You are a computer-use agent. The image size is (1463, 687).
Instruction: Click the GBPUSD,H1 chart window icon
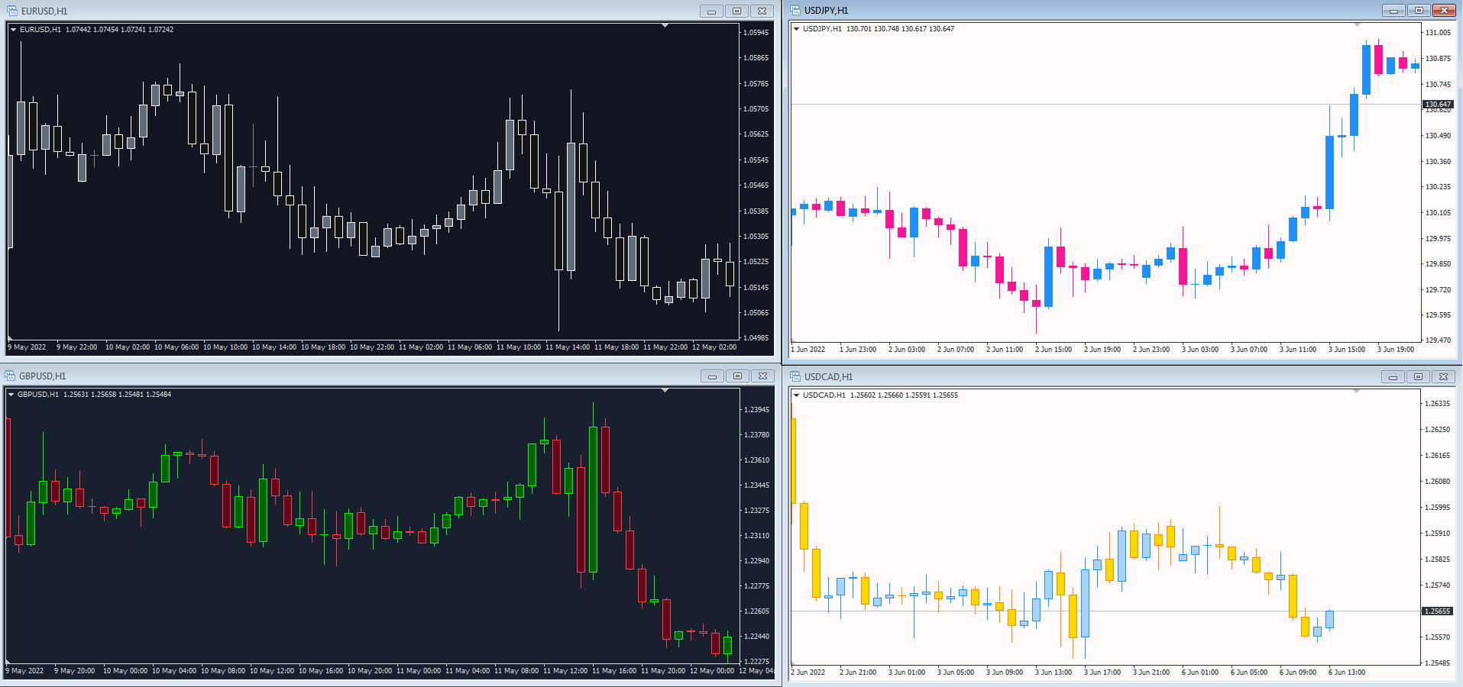(x=10, y=376)
